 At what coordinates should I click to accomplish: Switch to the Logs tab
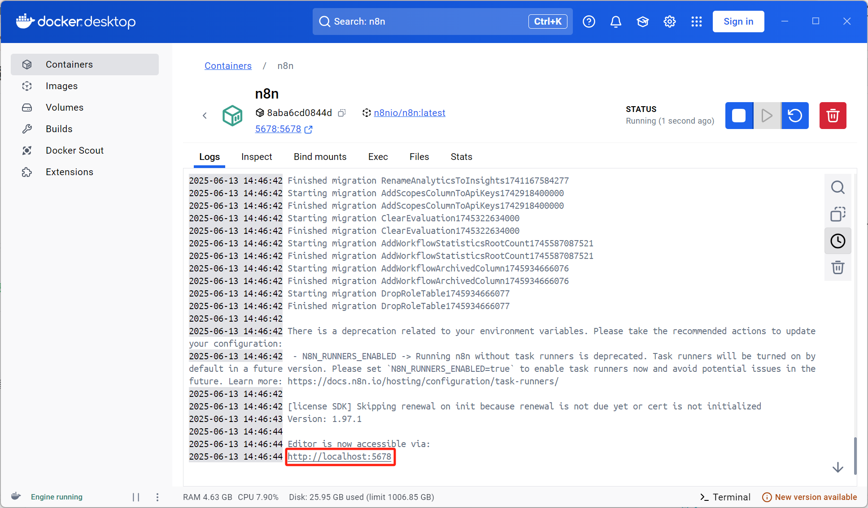(209, 157)
